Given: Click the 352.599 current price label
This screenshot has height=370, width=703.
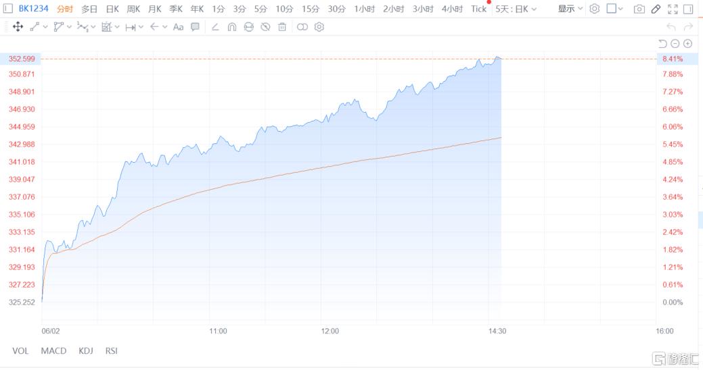Looking at the screenshot, I should (x=21, y=59).
